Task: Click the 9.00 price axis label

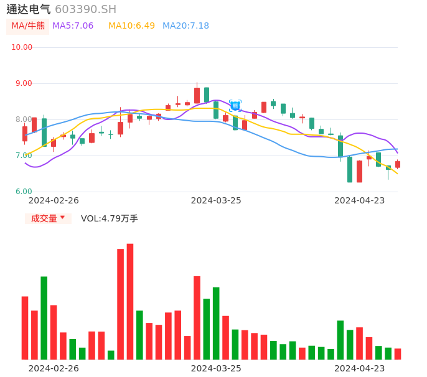Action: point(22,83)
